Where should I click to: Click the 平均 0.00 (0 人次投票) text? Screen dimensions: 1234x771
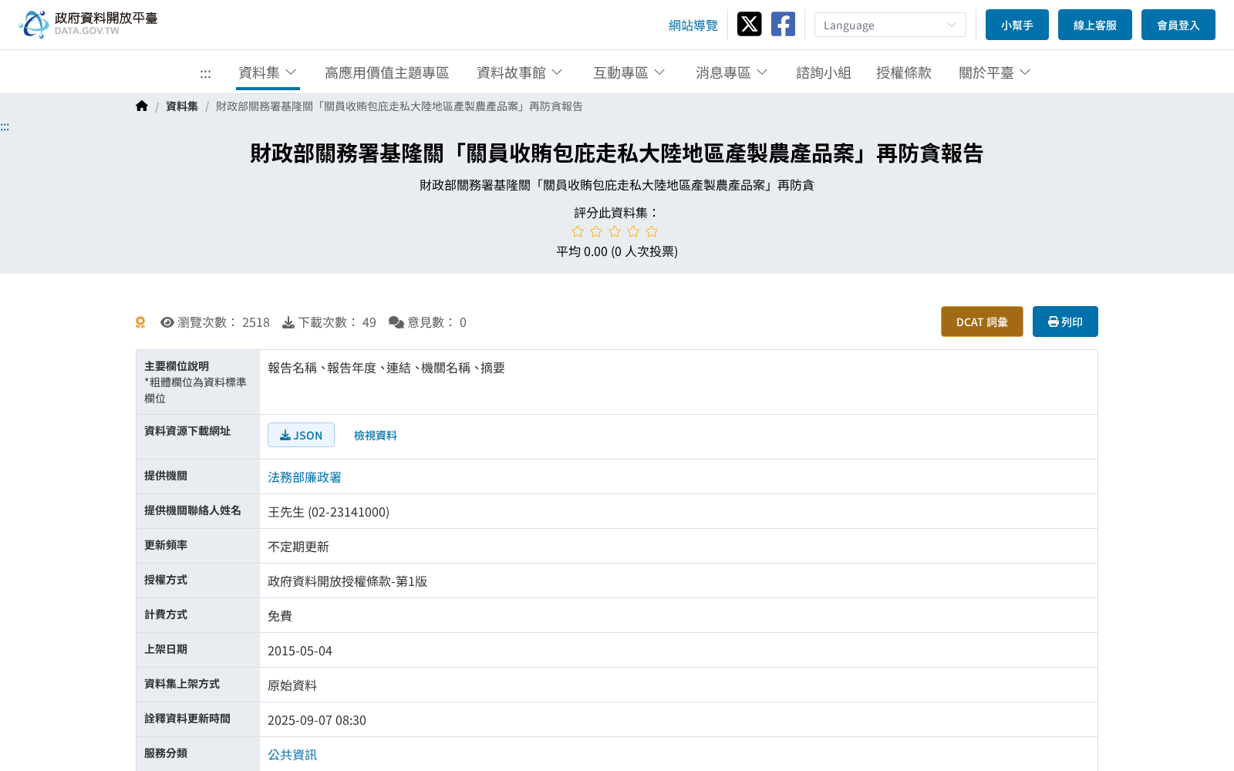point(617,251)
